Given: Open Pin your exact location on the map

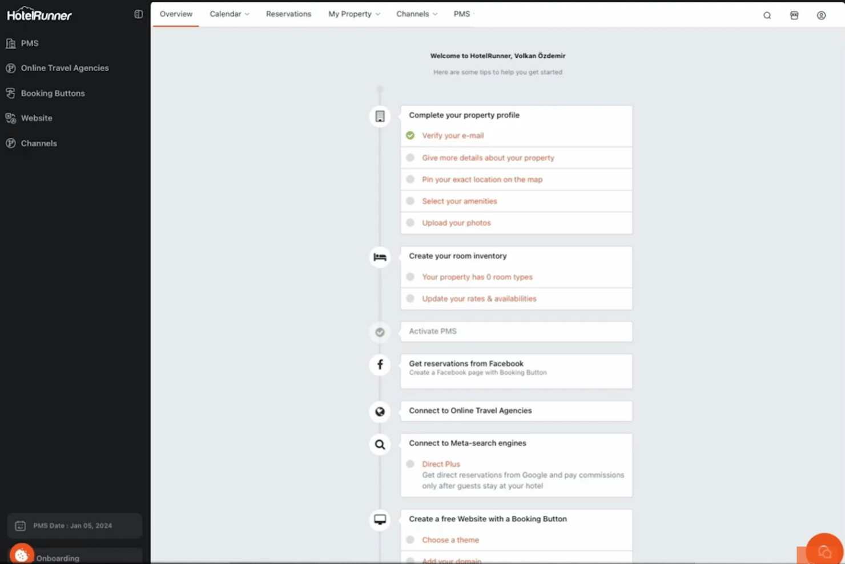Looking at the screenshot, I should click(482, 179).
